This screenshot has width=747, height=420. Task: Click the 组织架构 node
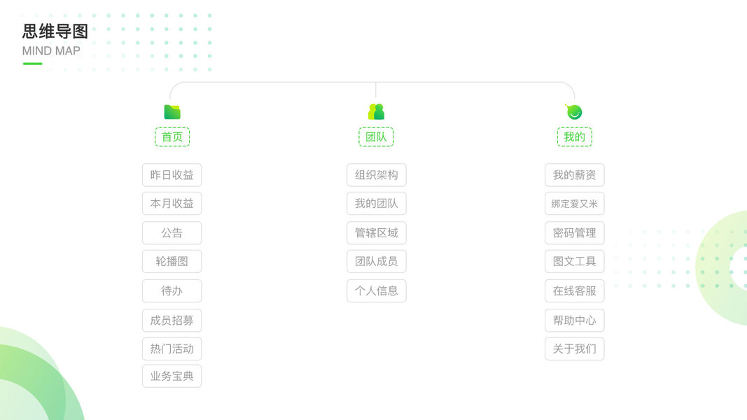coord(377,175)
